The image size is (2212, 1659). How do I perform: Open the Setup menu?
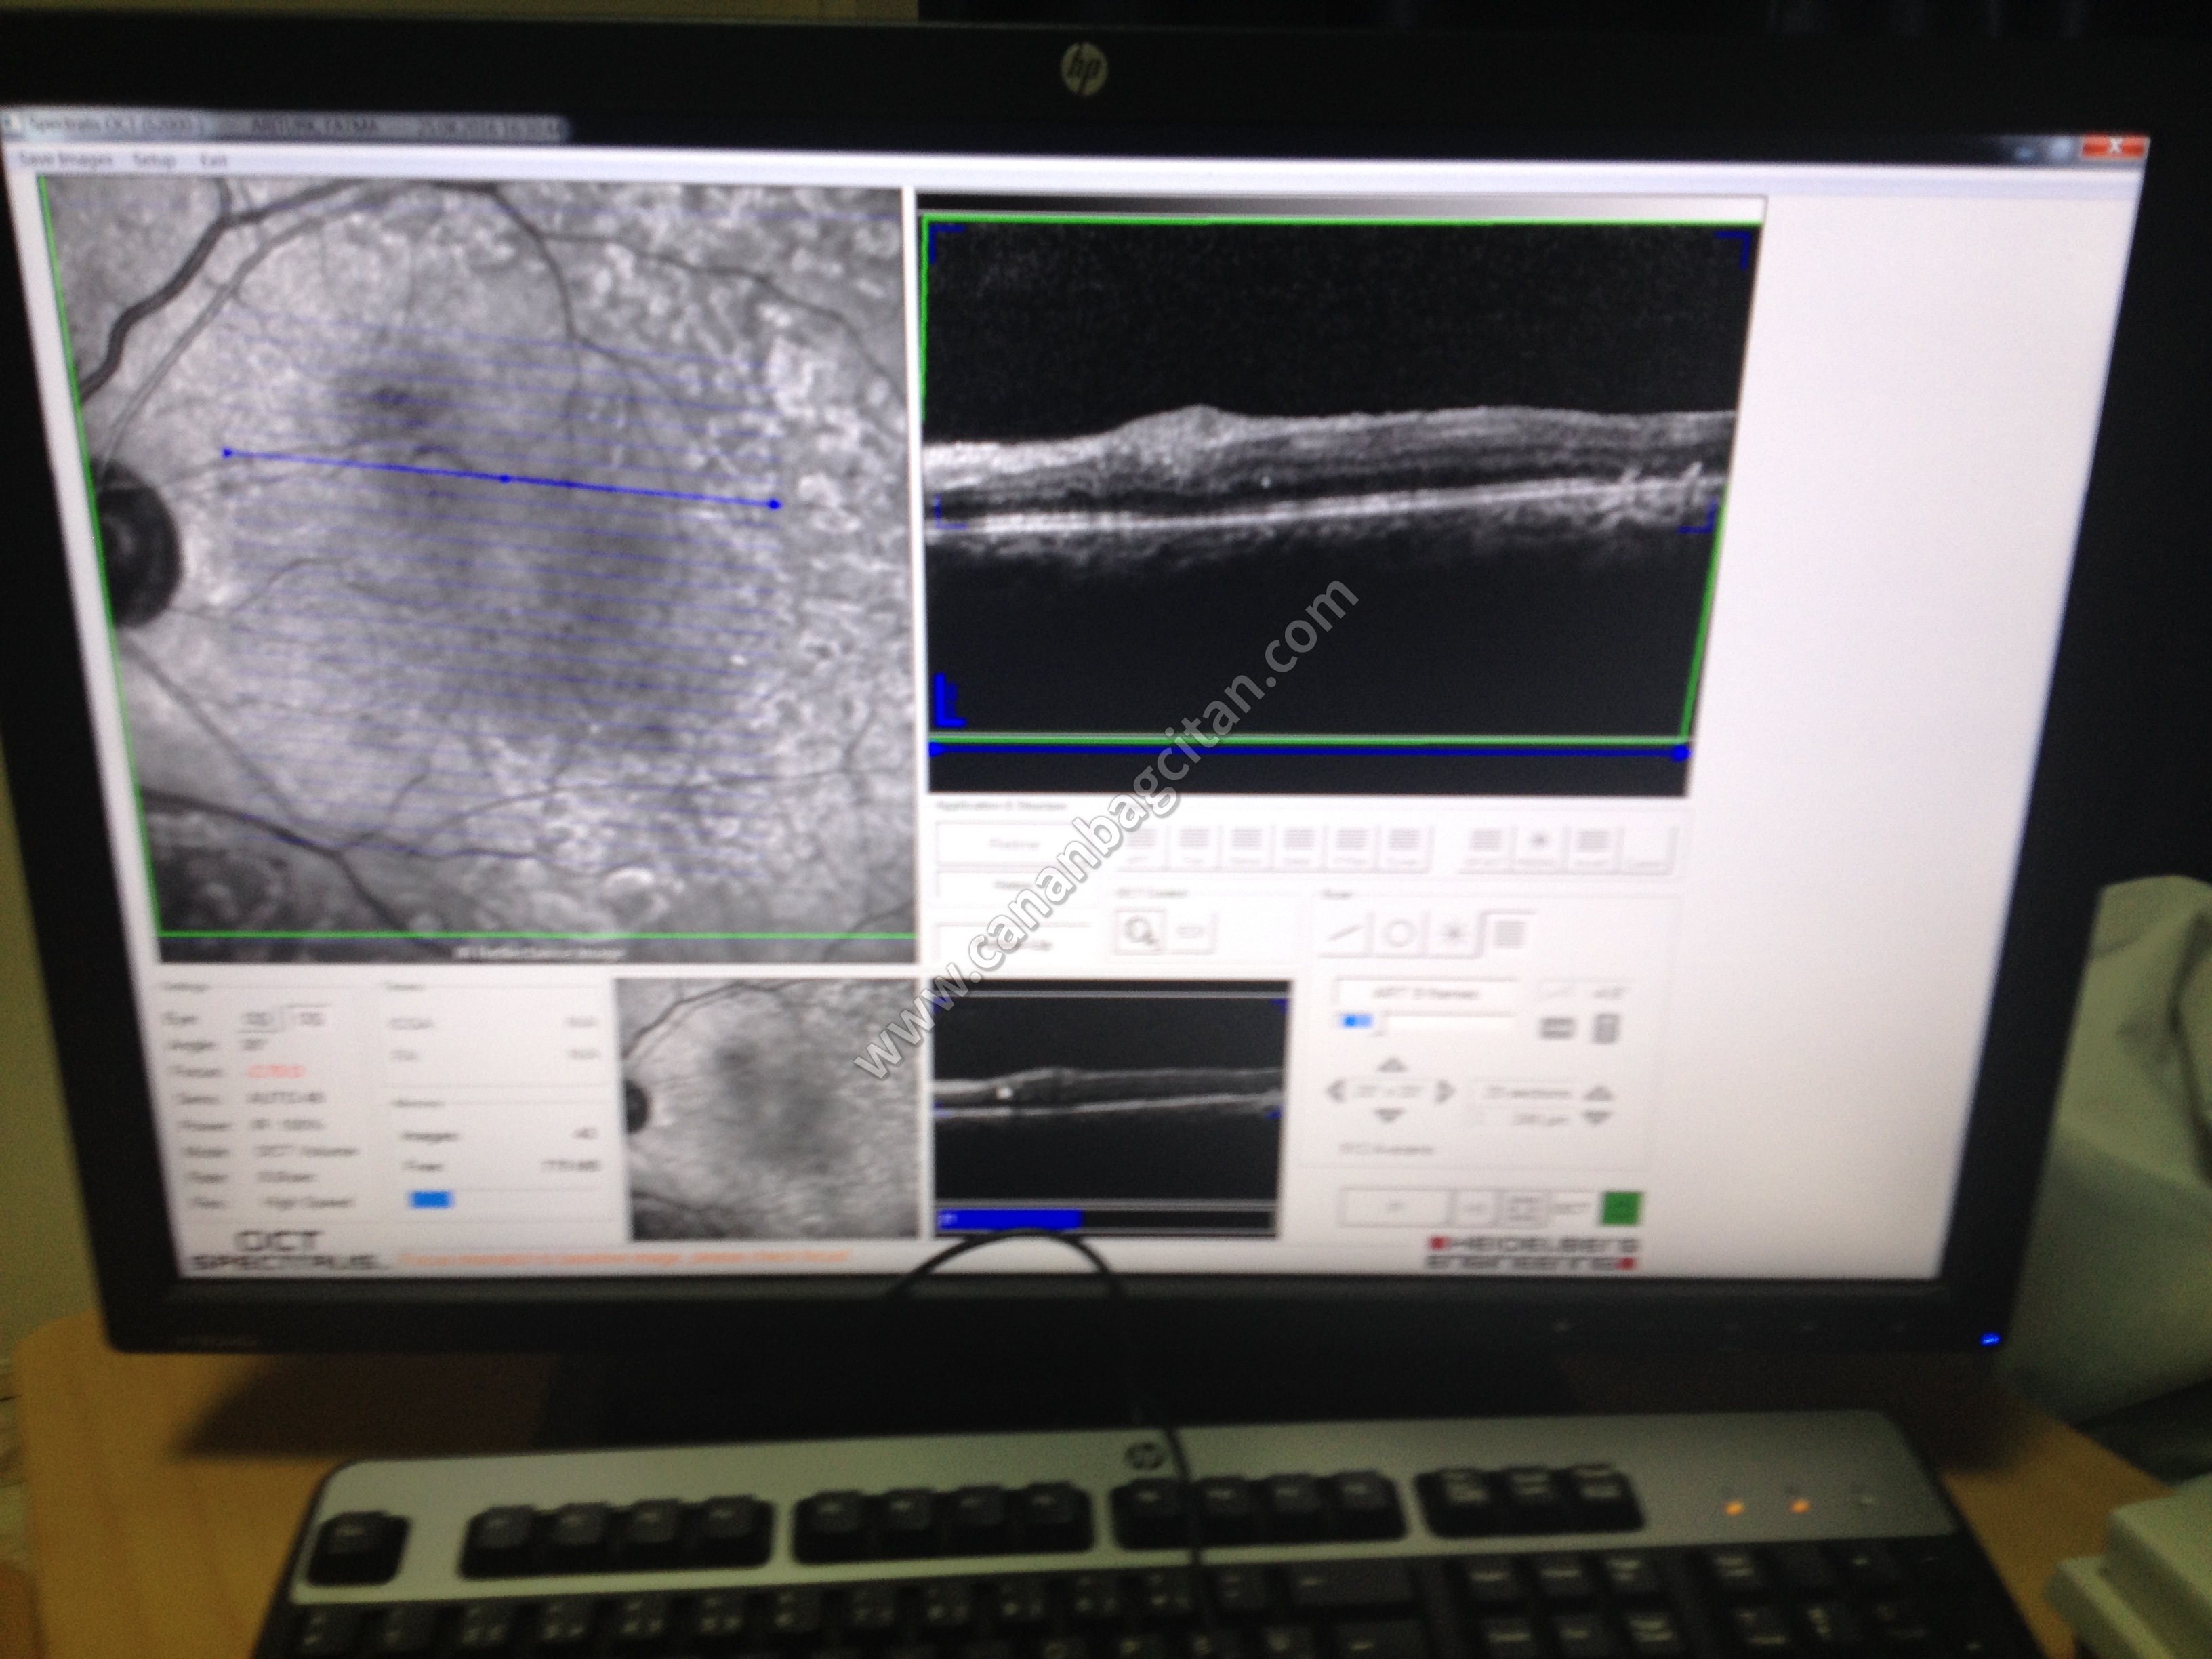tap(154, 160)
